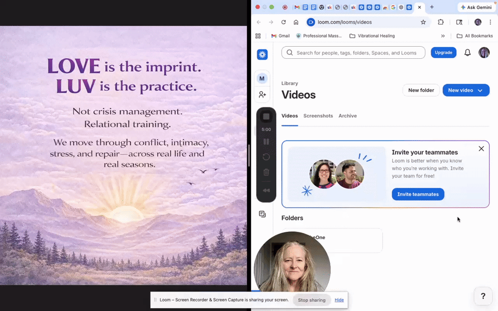This screenshot has height=311, width=498.
Task: Reload the Loom page
Action: click(284, 22)
